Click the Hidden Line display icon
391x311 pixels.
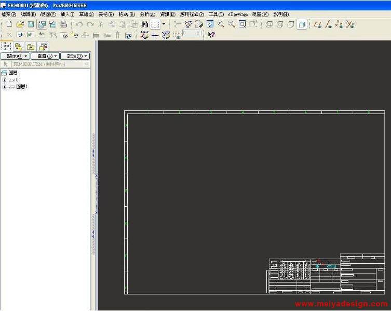280,24
